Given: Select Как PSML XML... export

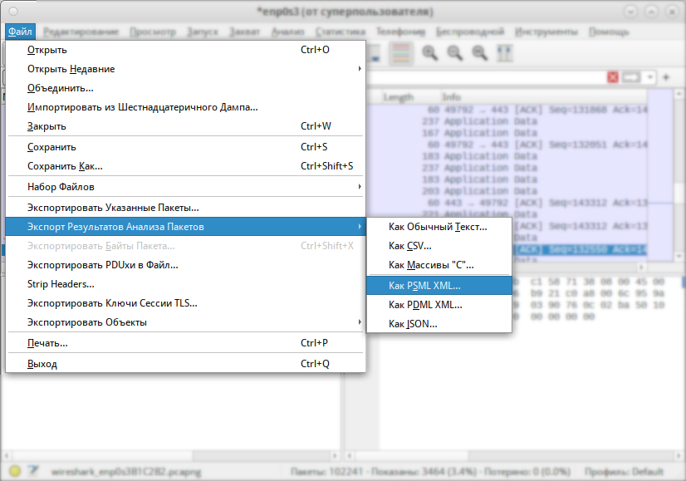Looking at the screenshot, I should tap(439, 286).
